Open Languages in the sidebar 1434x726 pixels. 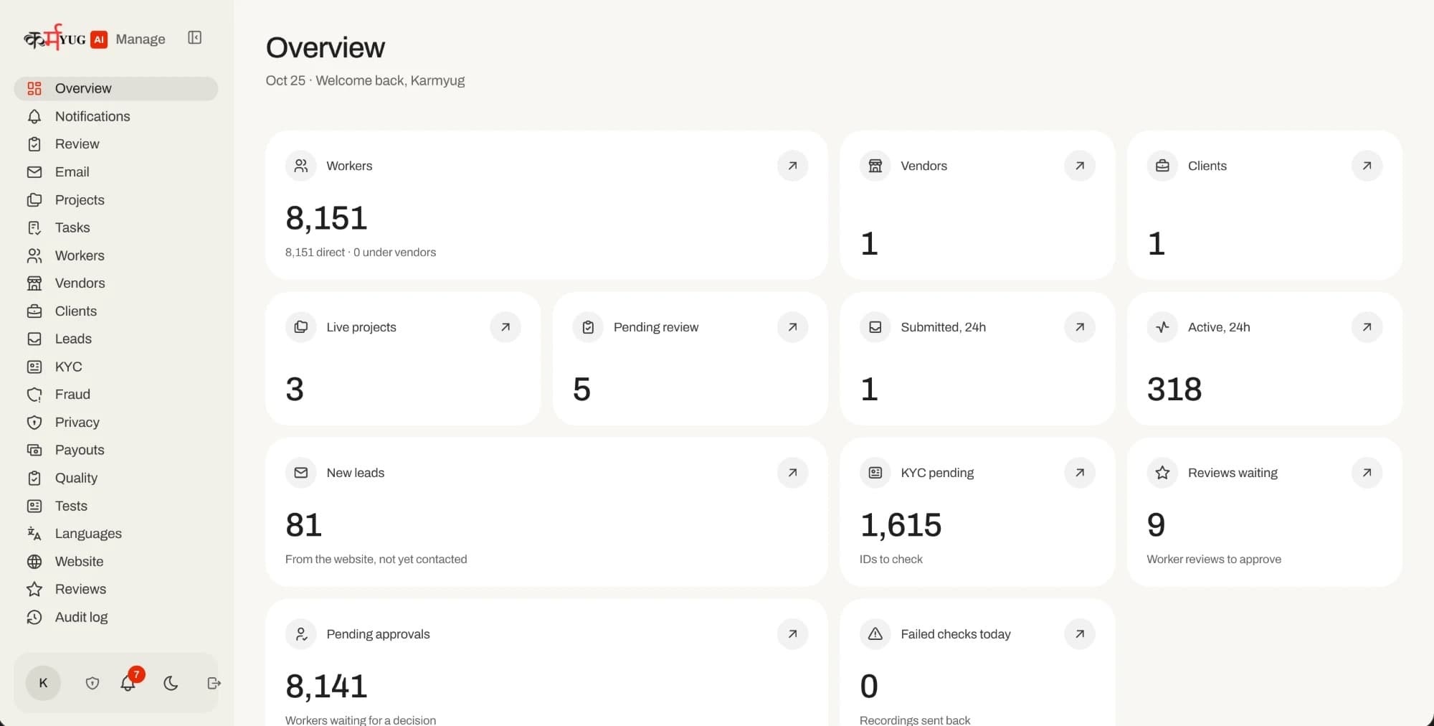pos(116,534)
